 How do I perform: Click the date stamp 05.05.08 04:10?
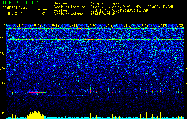tap(15, 14)
